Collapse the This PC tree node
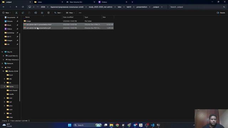The height and width of the screenshot is (128, 228). click(2, 52)
